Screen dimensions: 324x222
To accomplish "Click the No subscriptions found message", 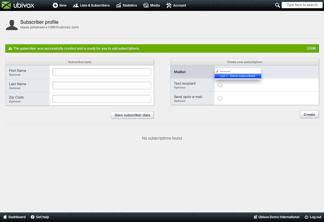I will [162, 138].
